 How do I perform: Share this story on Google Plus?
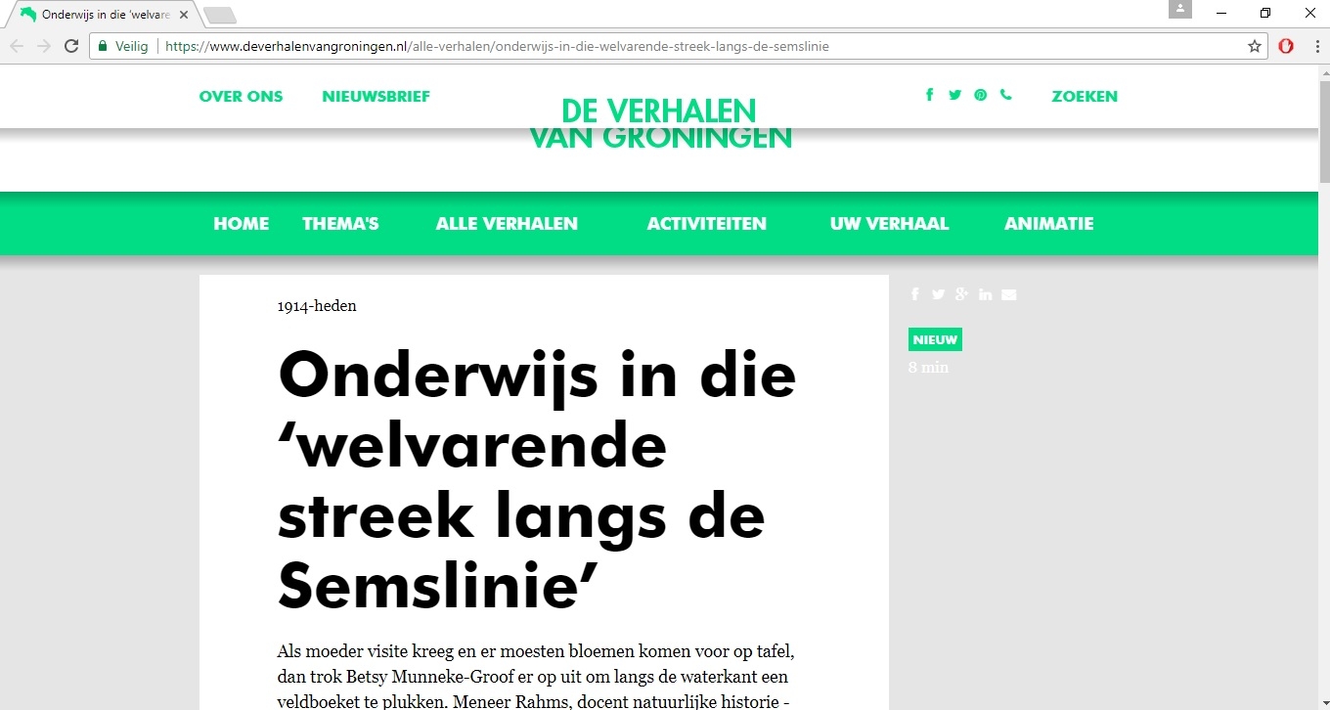(961, 294)
